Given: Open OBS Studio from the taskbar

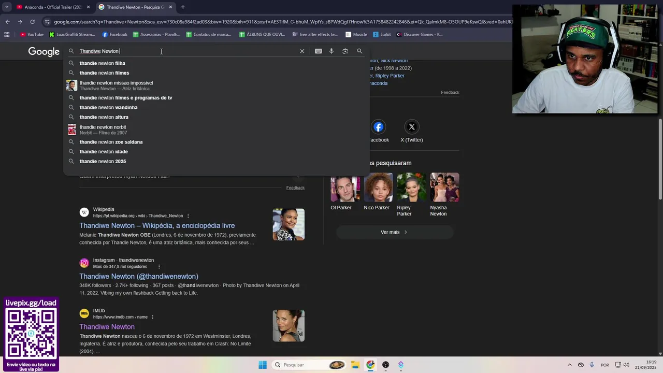Looking at the screenshot, I should click(x=385, y=365).
